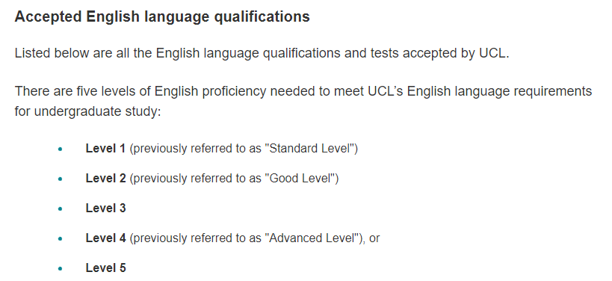Click the Accepted English language qualifications heading
Viewport: 612px width, 281px height.
click(x=162, y=17)
